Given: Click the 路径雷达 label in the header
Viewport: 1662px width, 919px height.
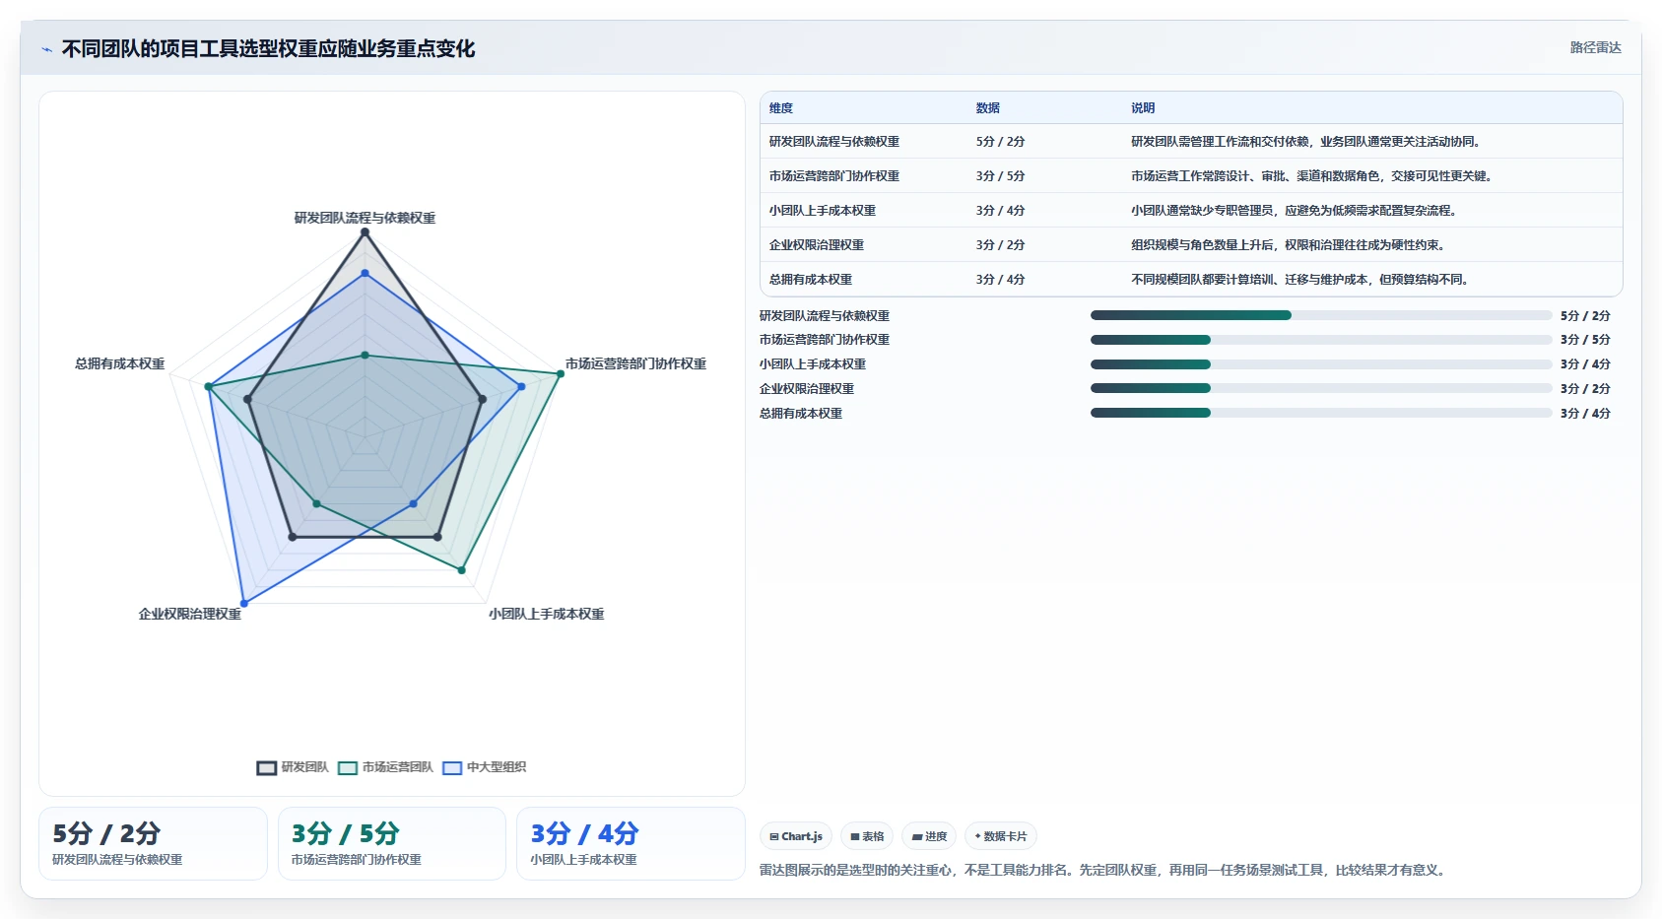Looking at the screenshot, I should [x=1595, y=47].
